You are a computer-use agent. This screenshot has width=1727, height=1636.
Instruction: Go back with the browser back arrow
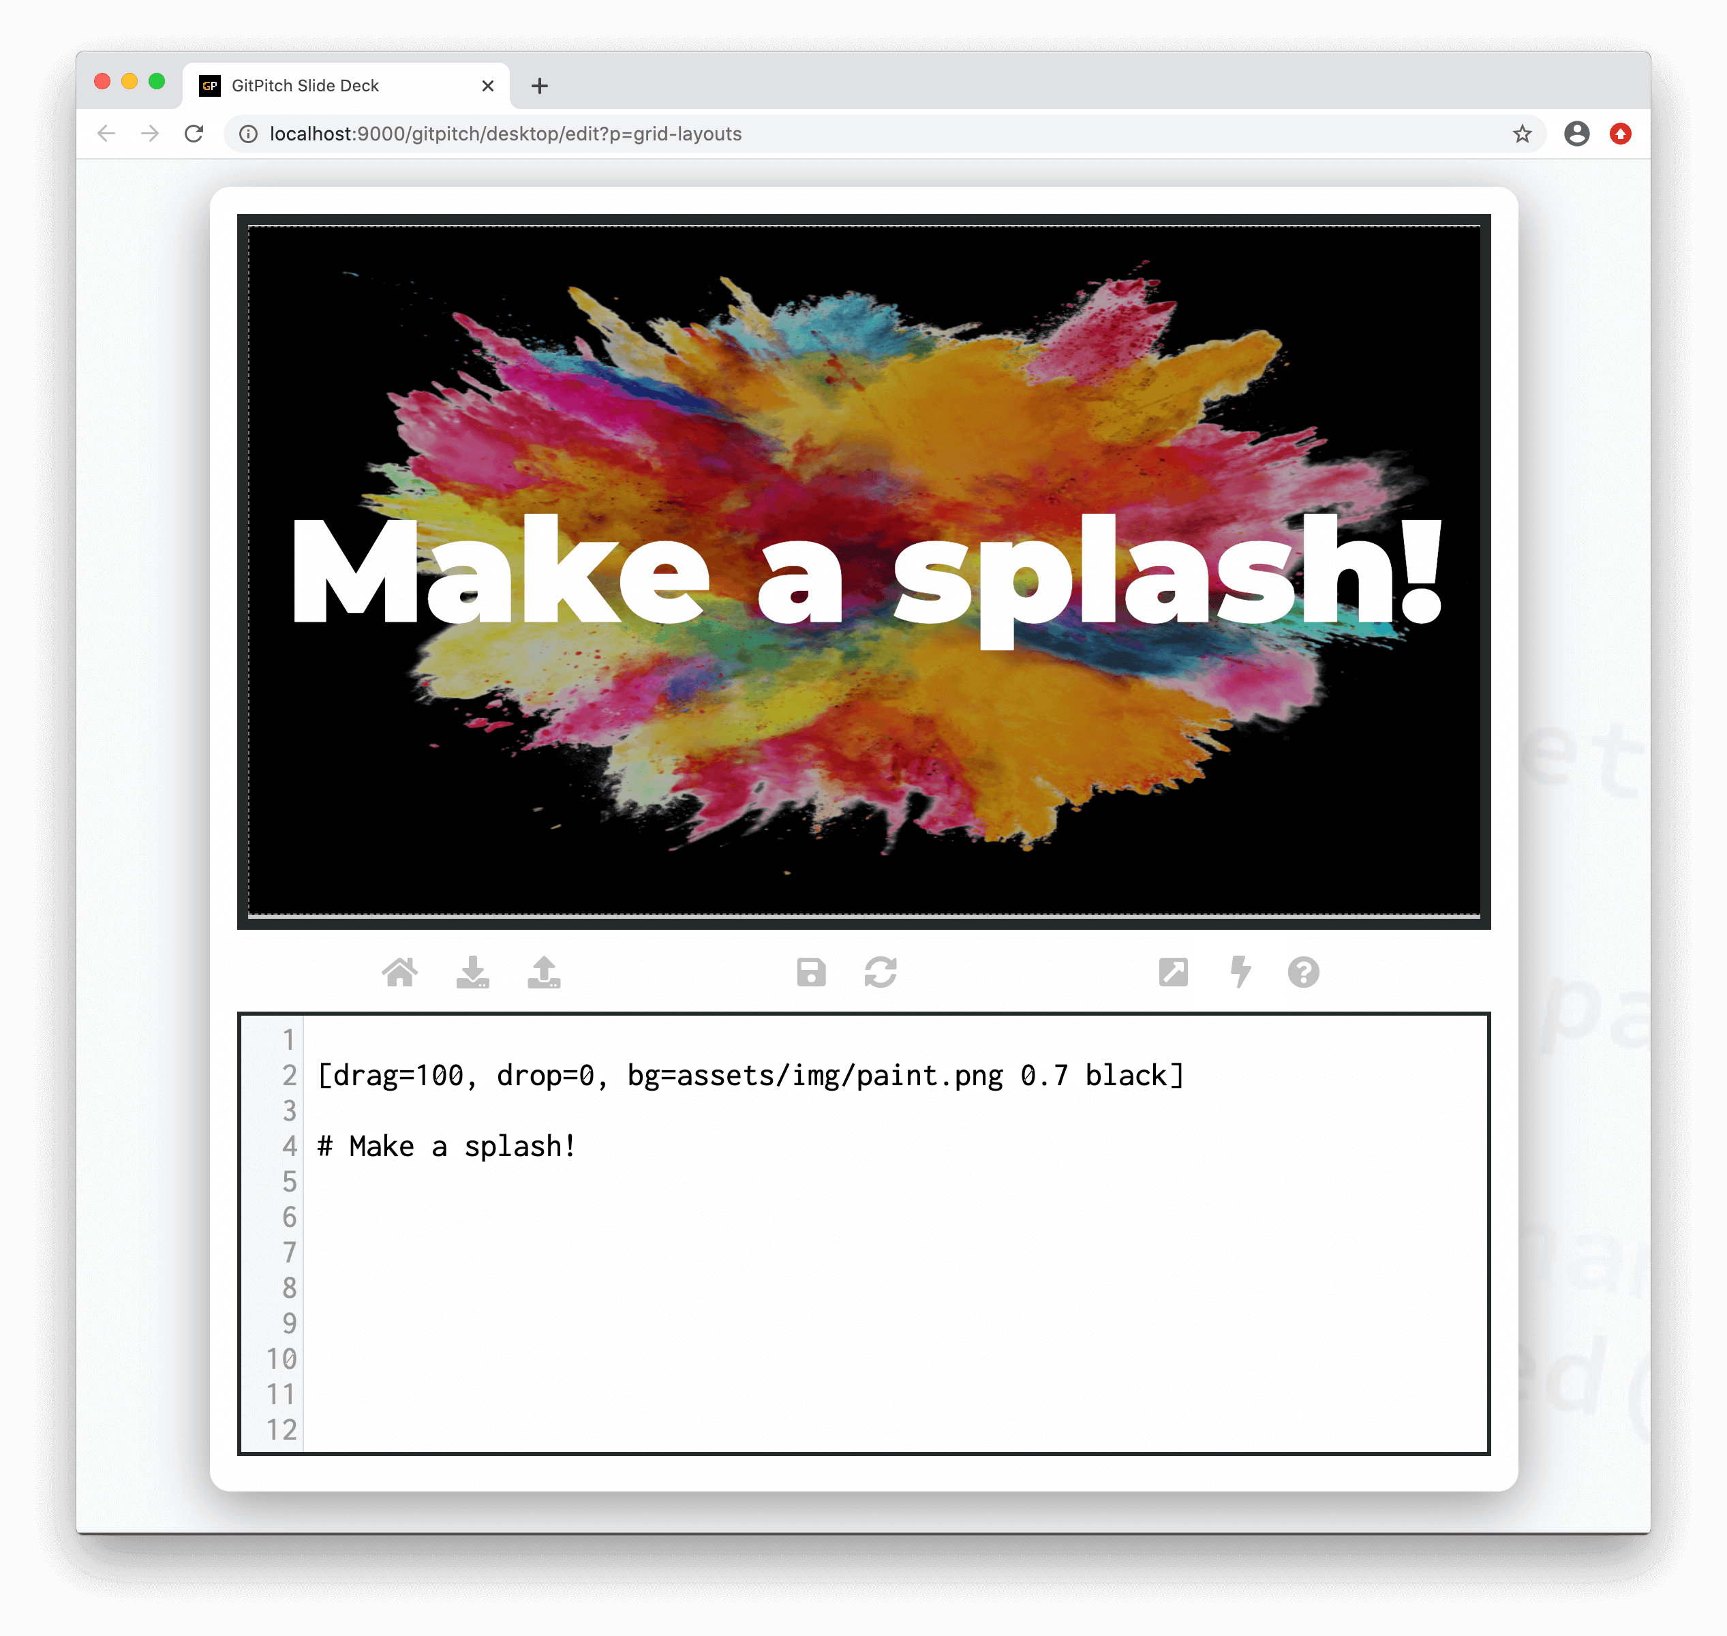coord(106,134)
